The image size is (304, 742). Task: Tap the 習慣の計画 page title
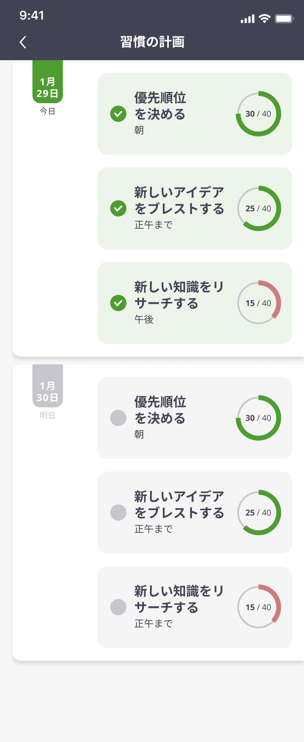pos(152,42)
